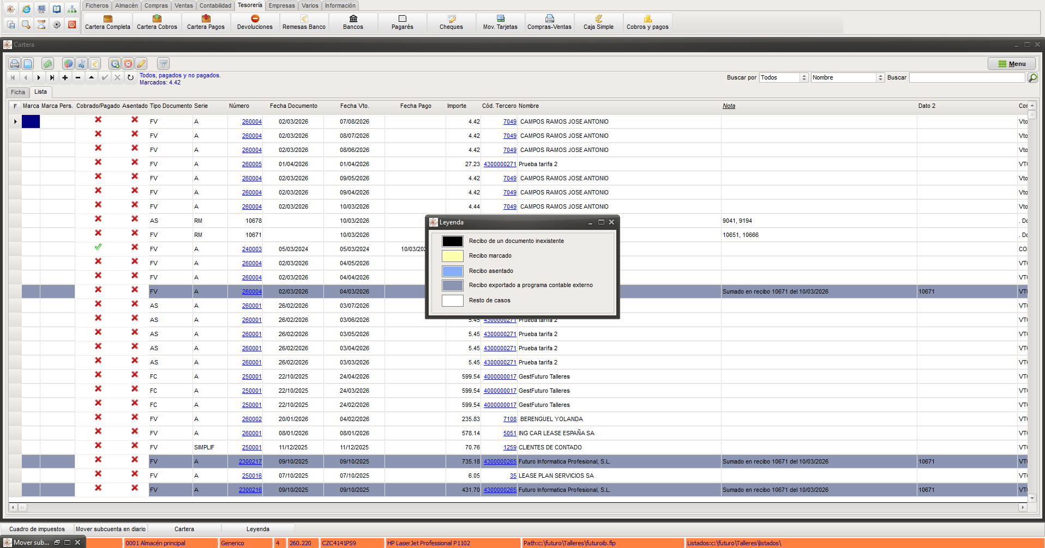The image size is (1045, 548).
Task: Switch to the Ficha tab
Action: 18,92
